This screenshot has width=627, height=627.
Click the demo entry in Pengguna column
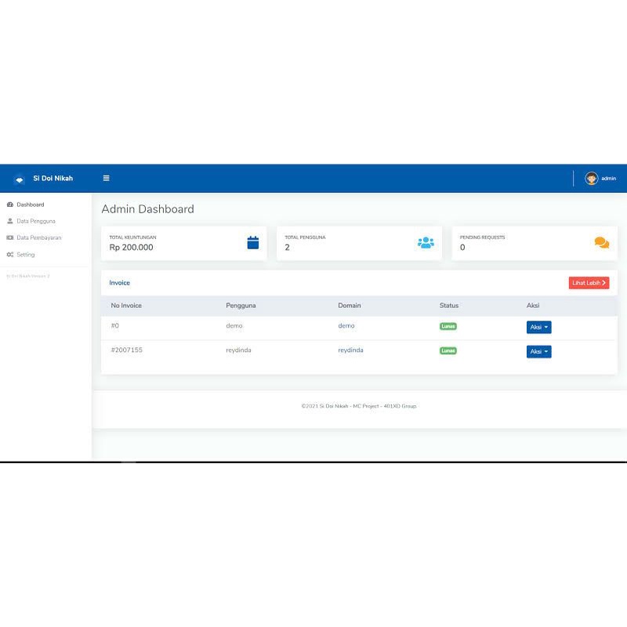[x=234, y=325]
